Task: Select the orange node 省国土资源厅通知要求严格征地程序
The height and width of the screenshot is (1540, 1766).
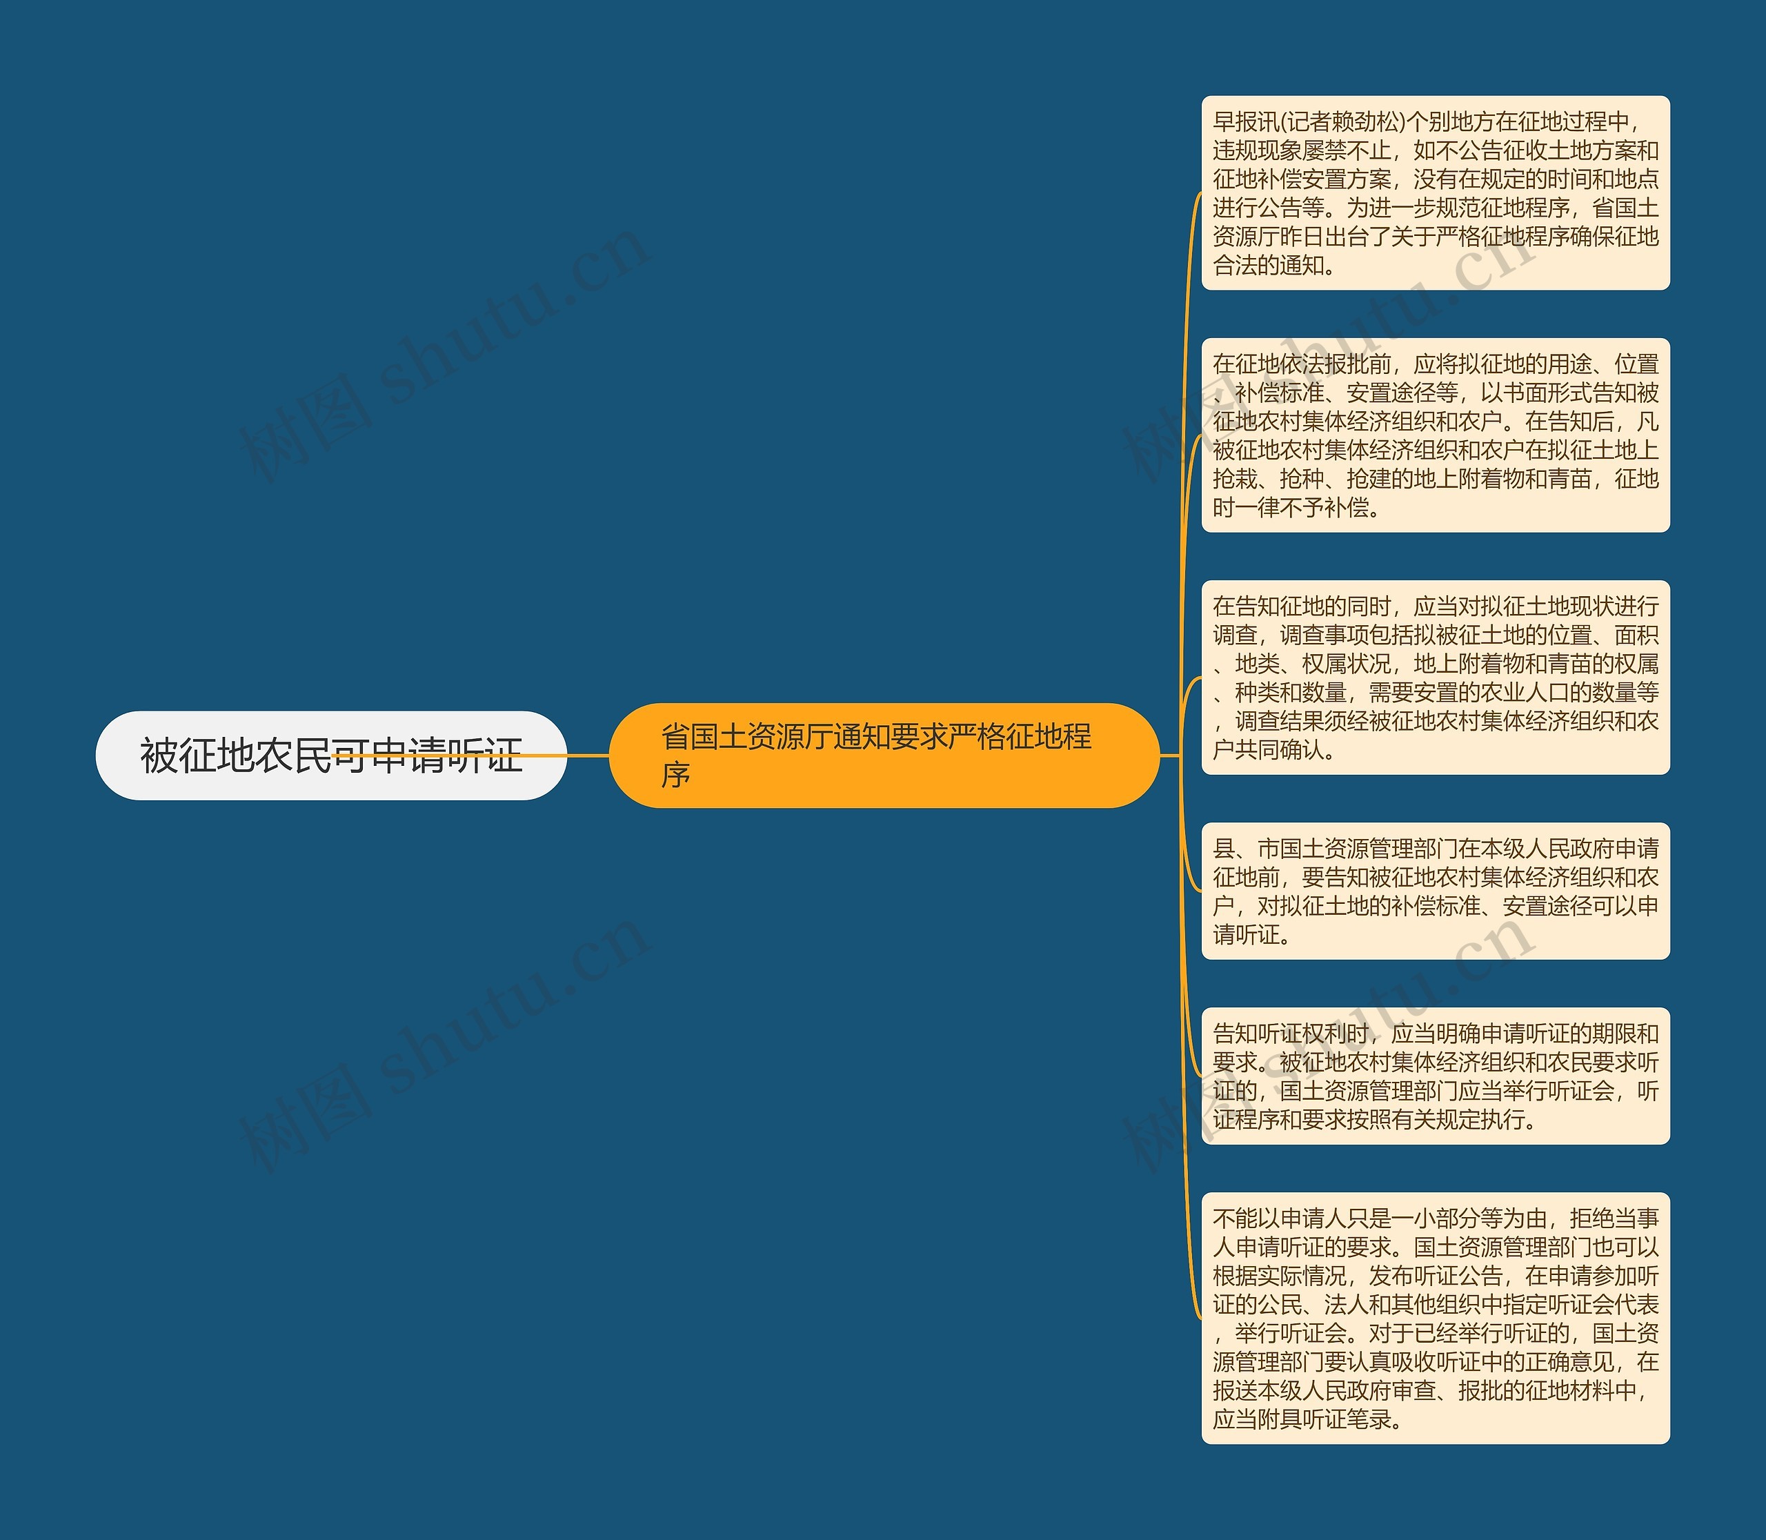Action: (884, 756)
